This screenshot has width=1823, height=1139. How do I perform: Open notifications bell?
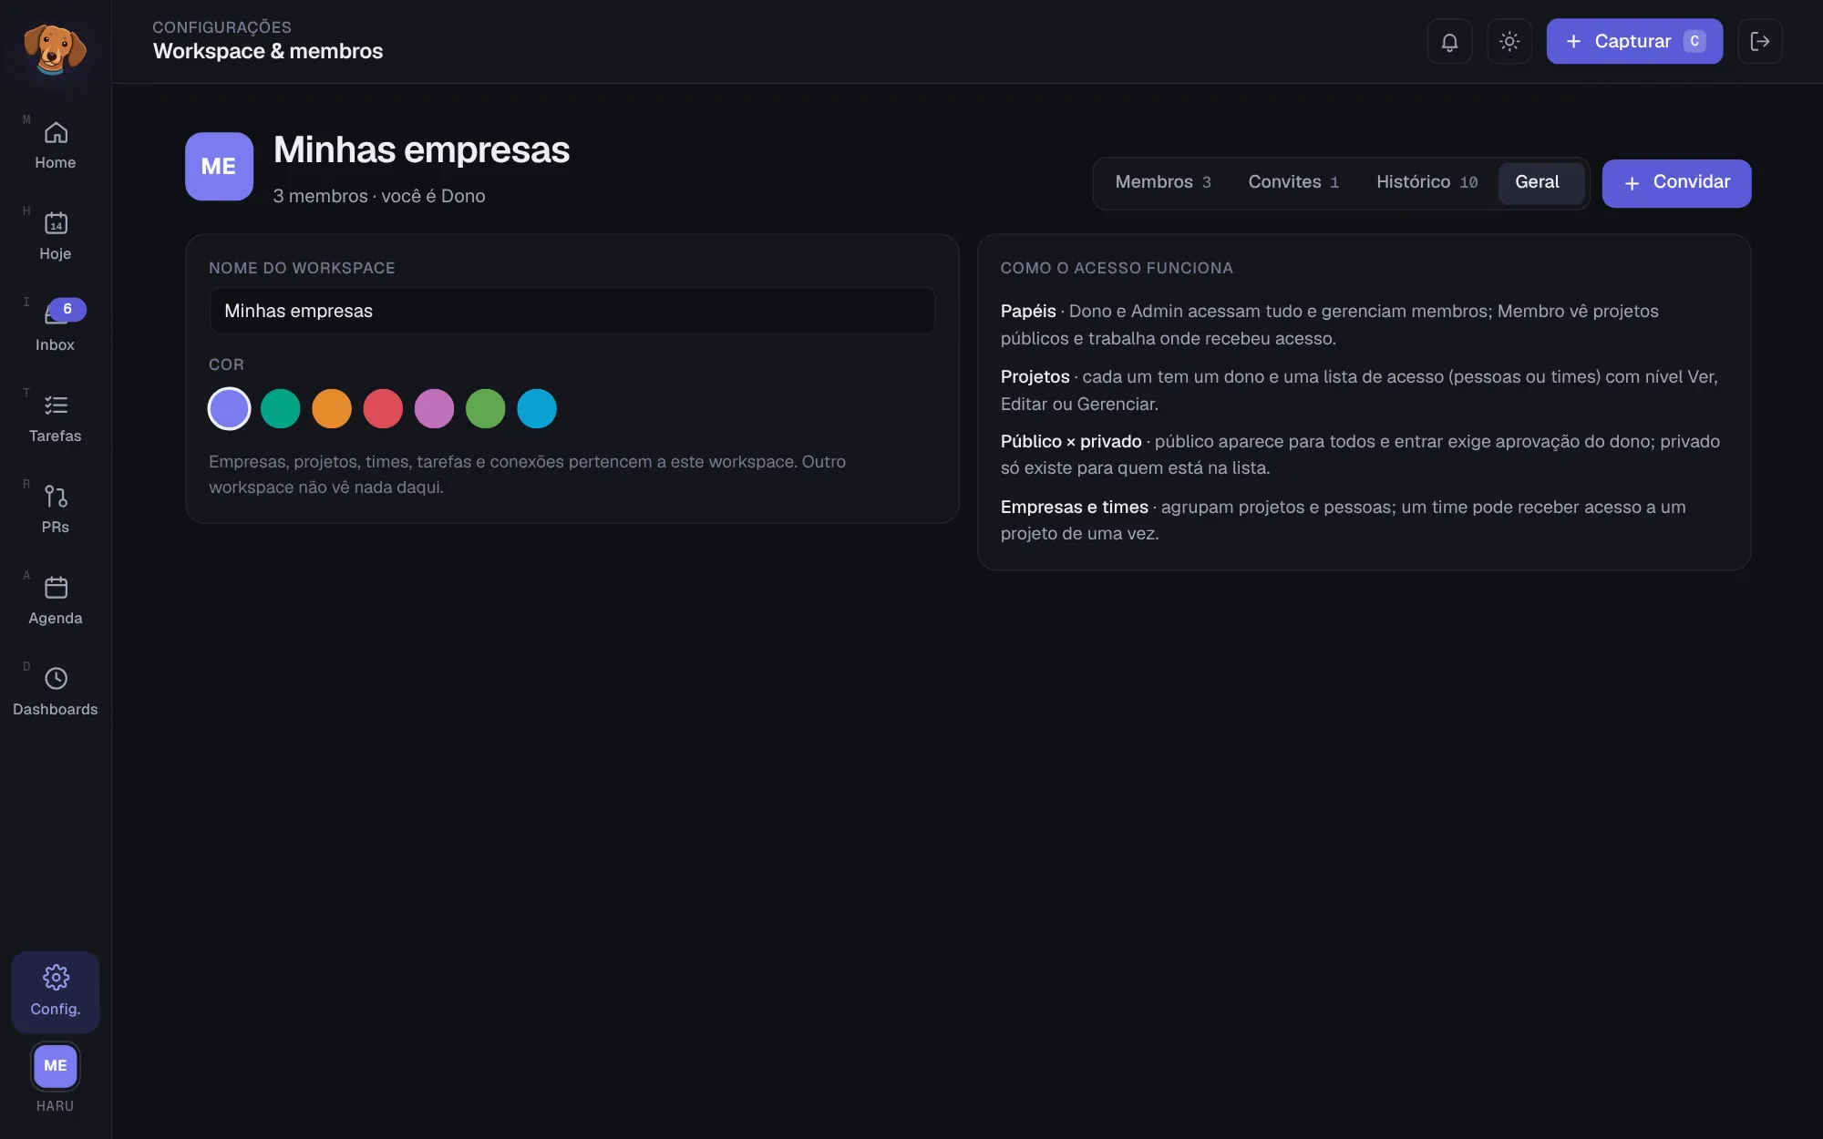[1449, 41]
